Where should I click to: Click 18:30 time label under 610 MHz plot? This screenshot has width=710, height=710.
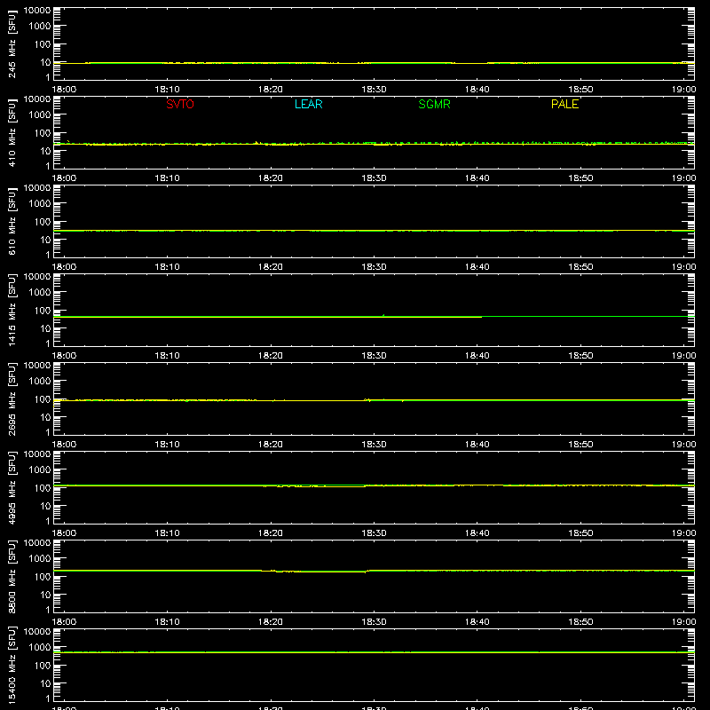click(x=374, y=267)
